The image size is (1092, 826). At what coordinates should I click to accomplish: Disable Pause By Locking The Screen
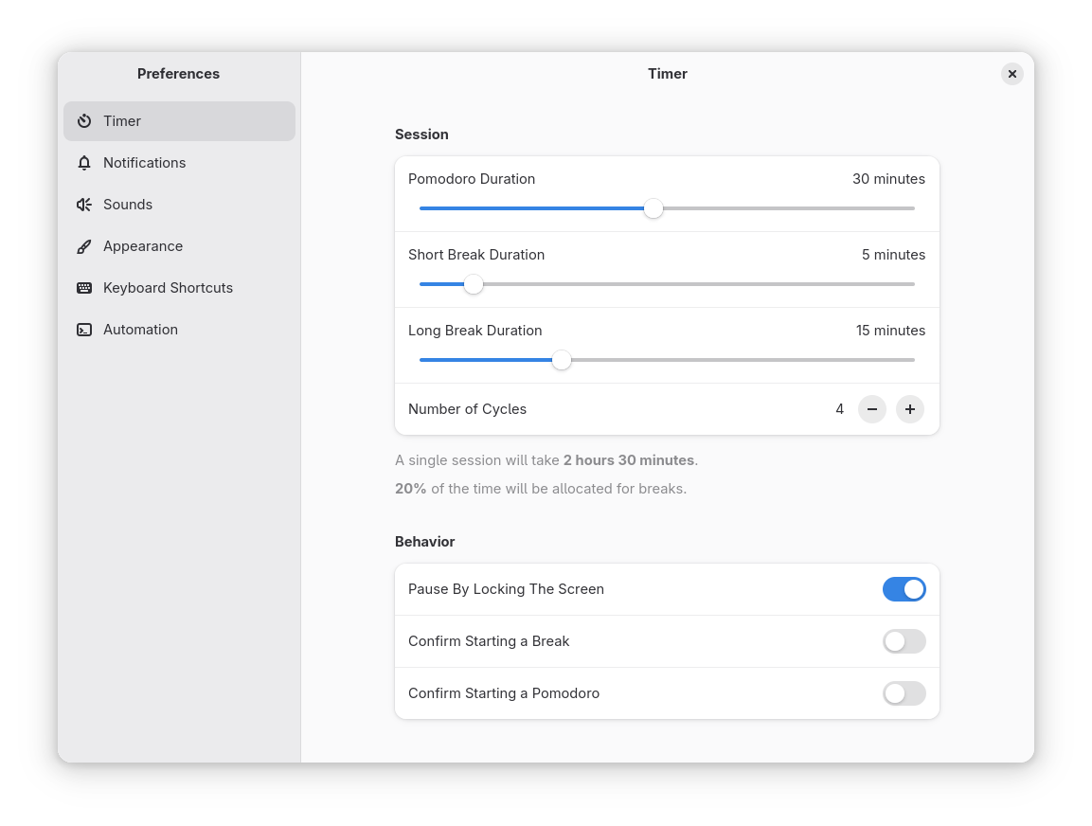click(904, 589)
